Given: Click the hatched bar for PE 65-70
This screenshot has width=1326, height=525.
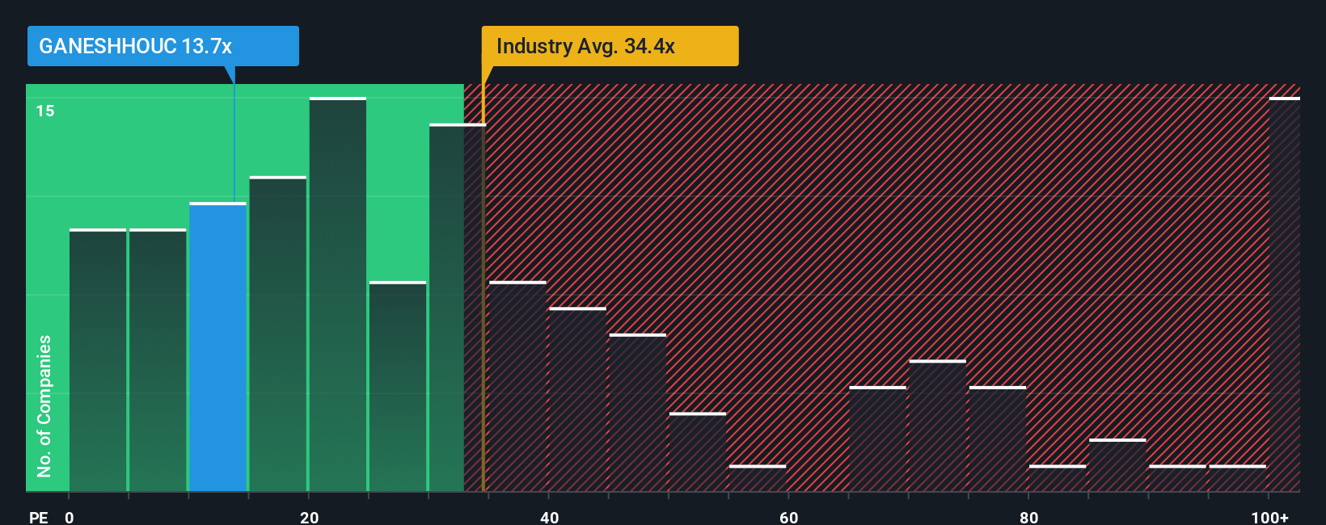Looking at the screenshot, I should click(x=878, y=439).
